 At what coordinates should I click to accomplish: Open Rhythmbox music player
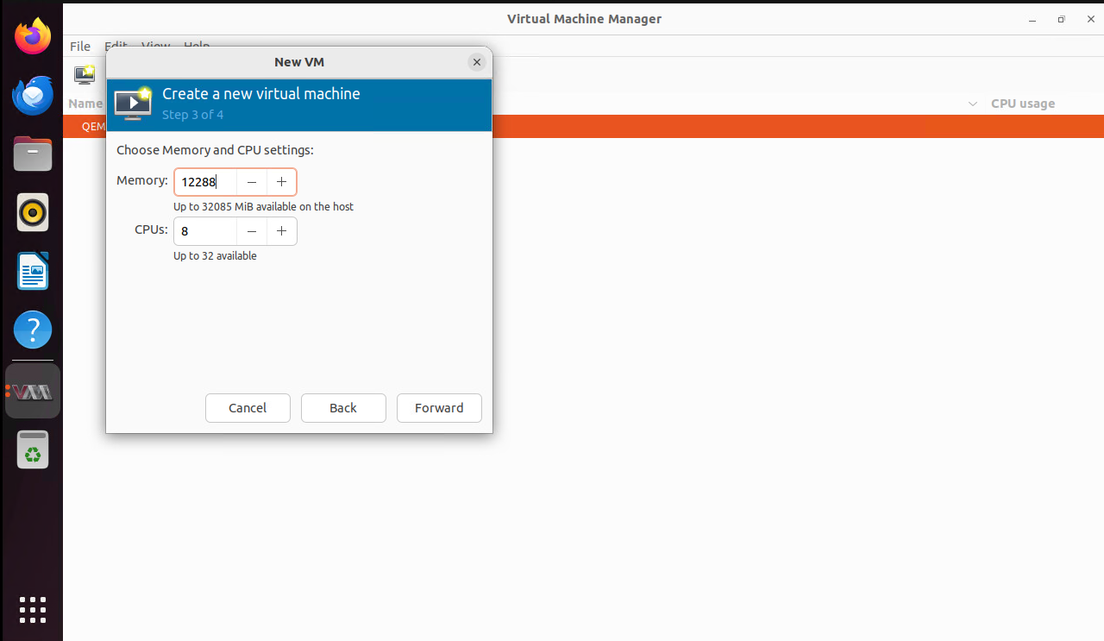(33, 212)
